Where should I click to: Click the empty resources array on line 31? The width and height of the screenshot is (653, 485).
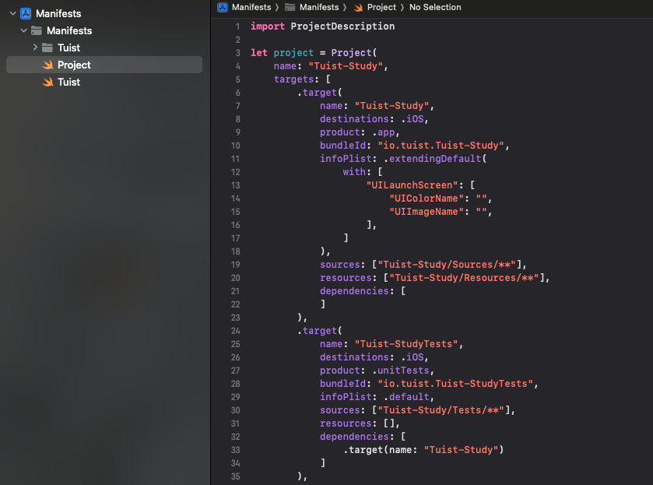click(x=389, y=423)
